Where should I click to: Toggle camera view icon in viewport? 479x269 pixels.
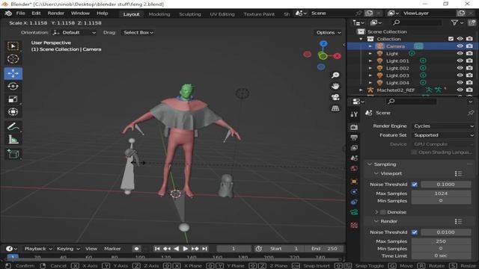tap(335, 97)
